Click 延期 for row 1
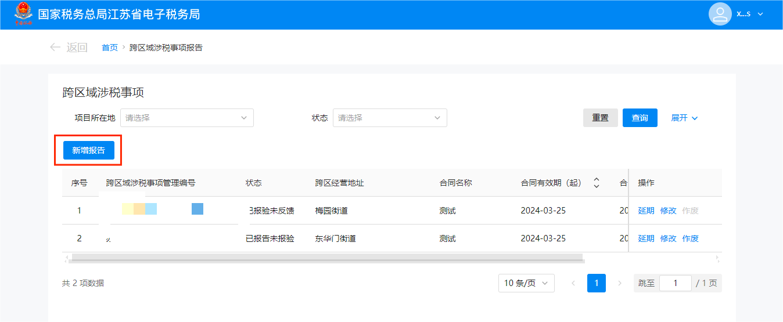Viewport: 783px width, 322px height. 646,211
